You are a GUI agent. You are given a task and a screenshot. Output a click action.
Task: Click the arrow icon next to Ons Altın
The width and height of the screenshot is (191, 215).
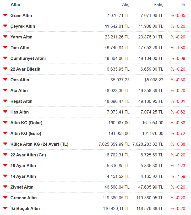point(5,80)
